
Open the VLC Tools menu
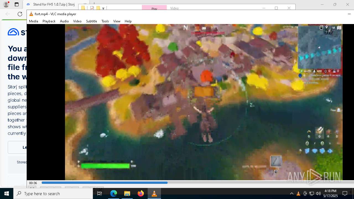105,21
